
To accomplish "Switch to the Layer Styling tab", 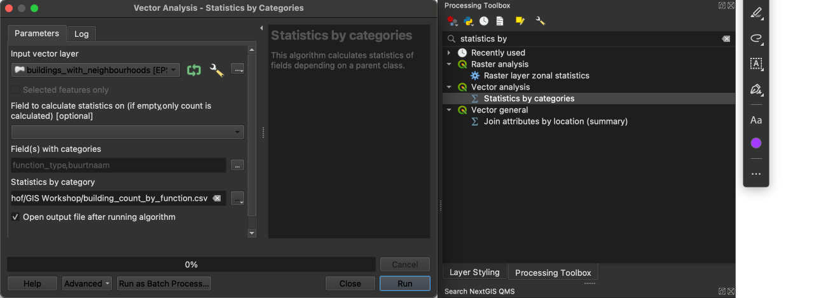I will point(474,272).
